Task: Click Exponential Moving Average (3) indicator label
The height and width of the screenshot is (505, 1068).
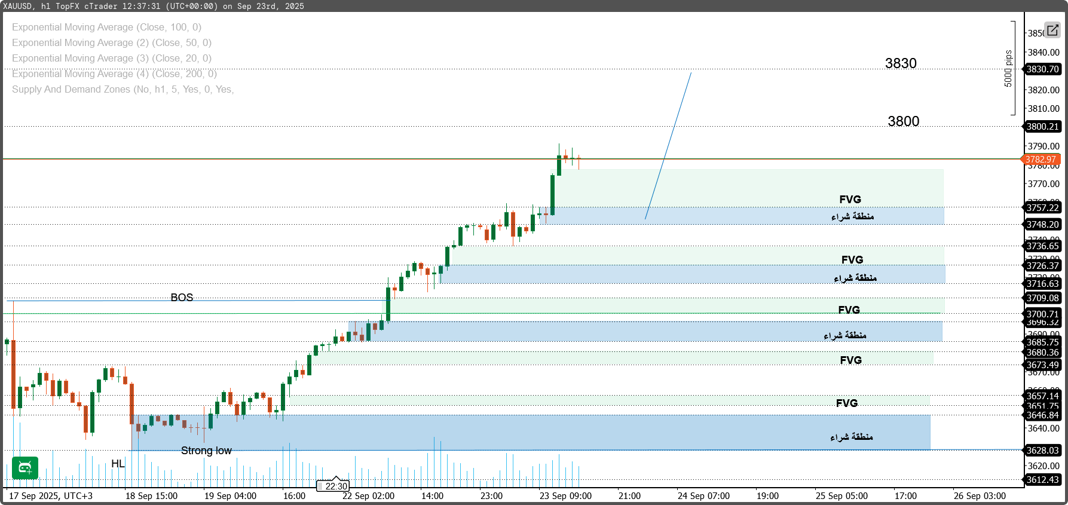Action: 112,59
